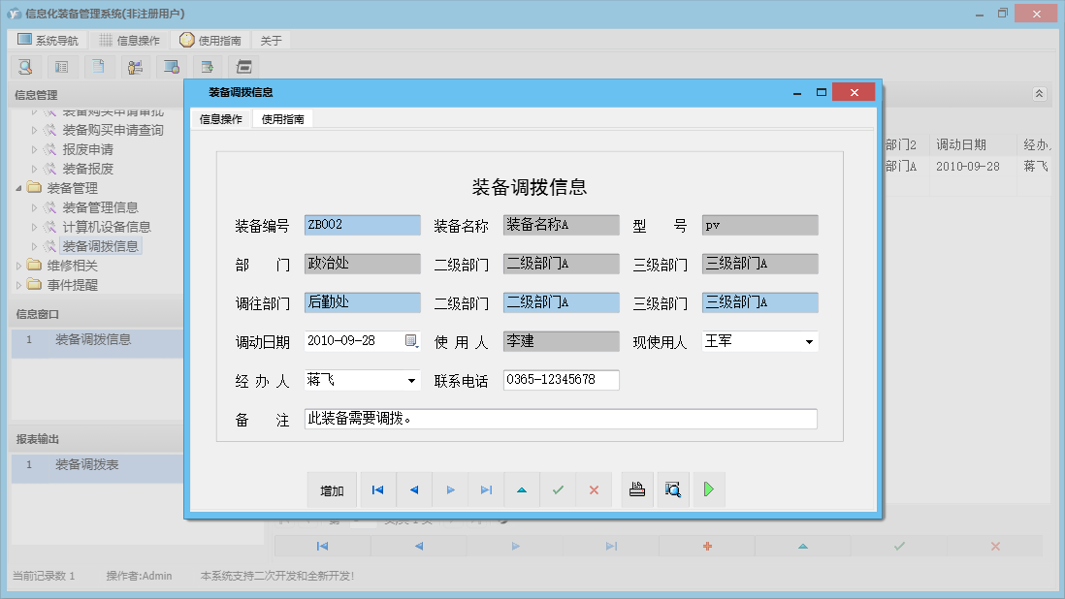Open print preview magnifier icon
This screenshot has height=599, width=1065.
click(673, 490)
